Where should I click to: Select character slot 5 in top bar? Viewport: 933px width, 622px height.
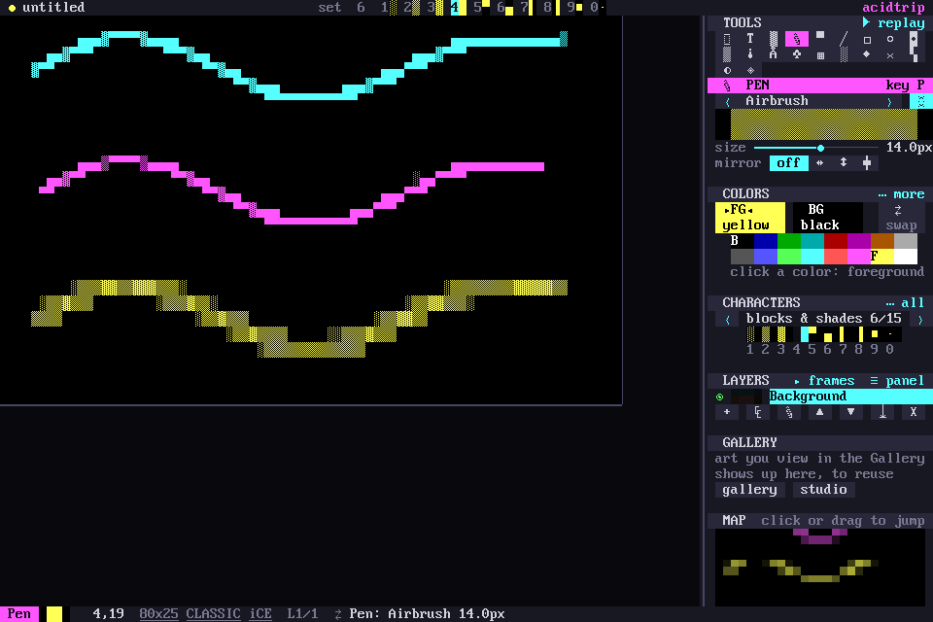point(481,8)
